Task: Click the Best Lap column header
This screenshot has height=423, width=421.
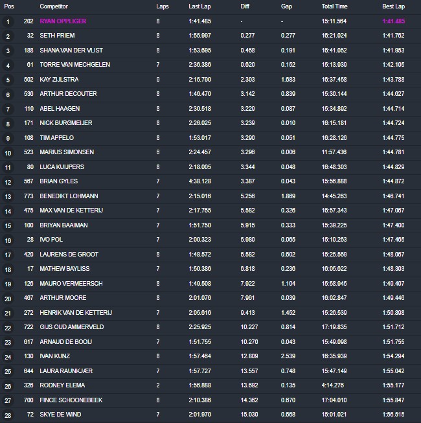Action: point(393,6)
